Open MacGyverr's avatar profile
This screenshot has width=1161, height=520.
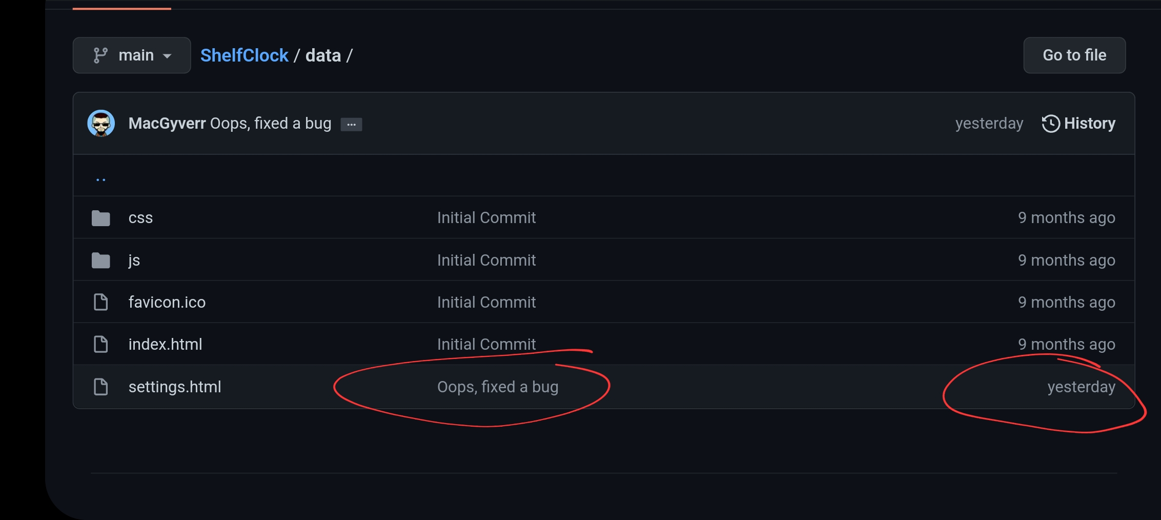pos(101,124)
